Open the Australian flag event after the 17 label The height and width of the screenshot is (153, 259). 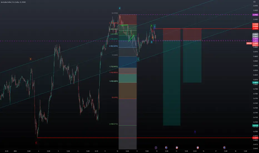coord(224,147)
